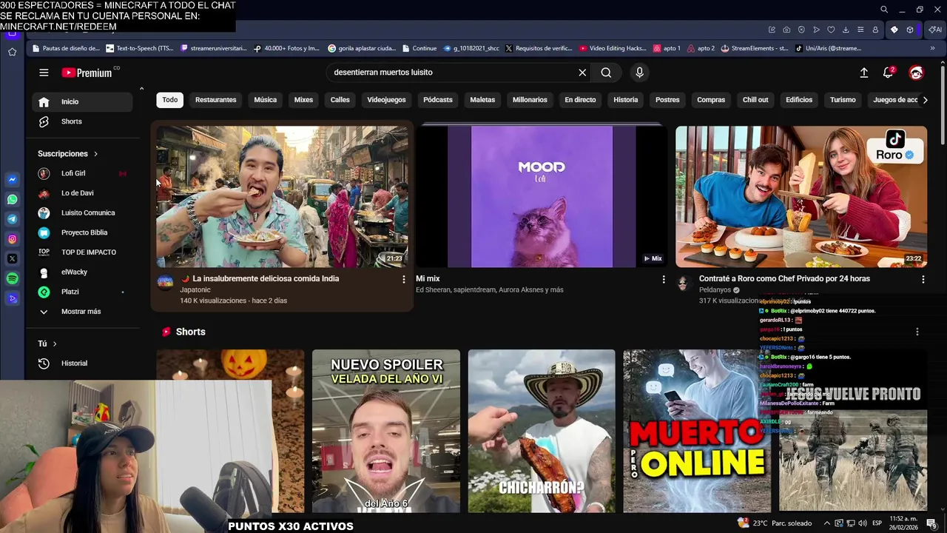Open the StreamElements bookmark
Screen dimensions: 947x533
pos(755,48)
